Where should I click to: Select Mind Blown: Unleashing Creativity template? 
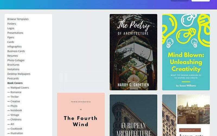click(186, 52)
